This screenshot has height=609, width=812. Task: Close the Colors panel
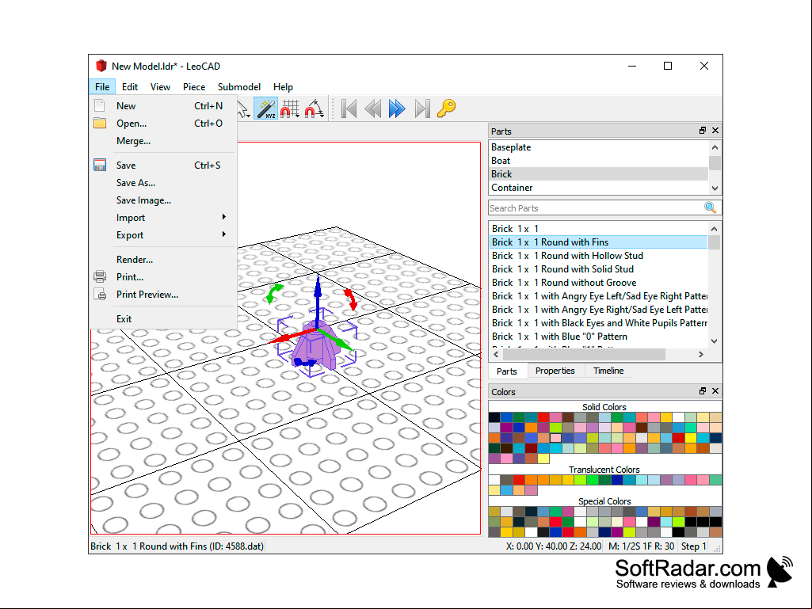(715, 391)
